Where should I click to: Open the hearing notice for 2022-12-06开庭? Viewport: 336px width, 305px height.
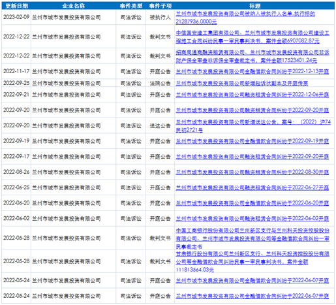coord(252,95)
